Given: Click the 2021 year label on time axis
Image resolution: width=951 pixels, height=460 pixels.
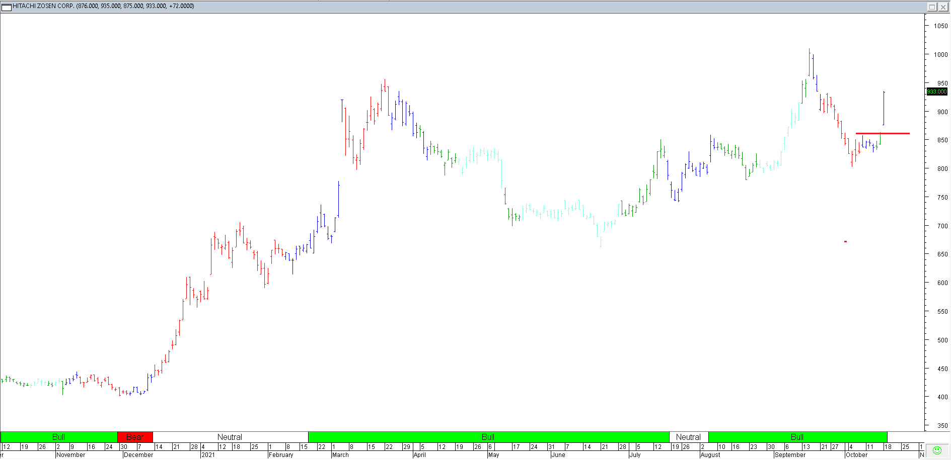Looking at the screenshot, I should (208, 455).
